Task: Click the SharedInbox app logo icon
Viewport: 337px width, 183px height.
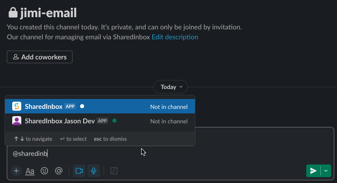Action: point(17,106)
